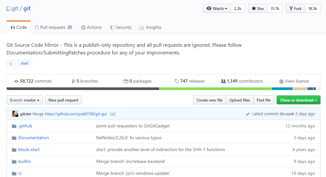Open 5 branches link
326x177 pixels.
[85, 81]
